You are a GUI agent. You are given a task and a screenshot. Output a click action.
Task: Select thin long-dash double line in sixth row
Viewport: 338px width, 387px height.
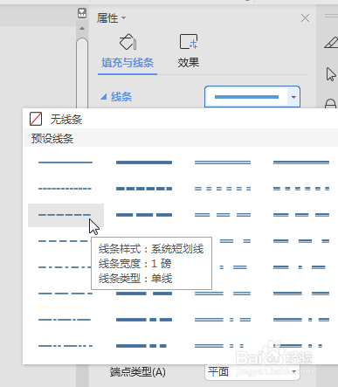coord(223,294)
